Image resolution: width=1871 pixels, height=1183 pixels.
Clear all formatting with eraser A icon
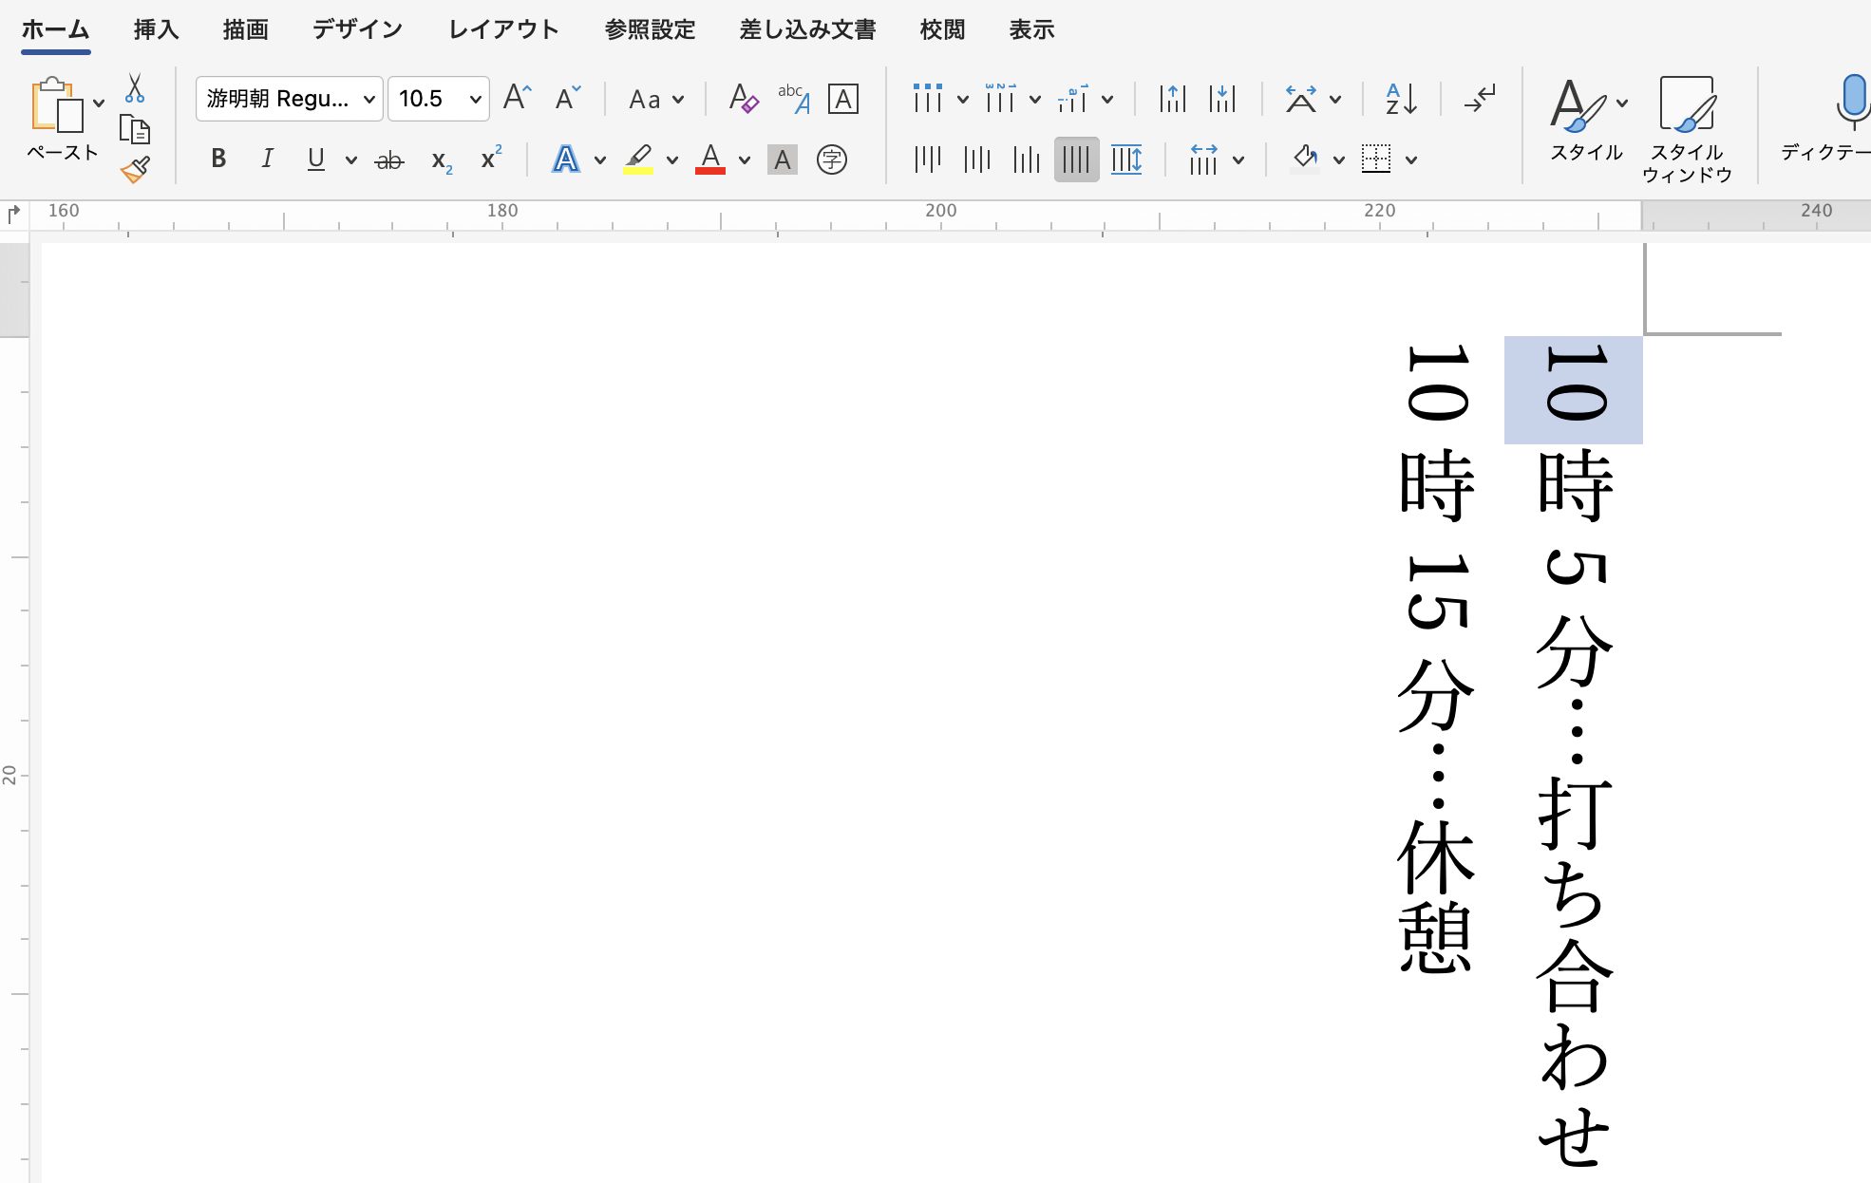pos(744,98)
